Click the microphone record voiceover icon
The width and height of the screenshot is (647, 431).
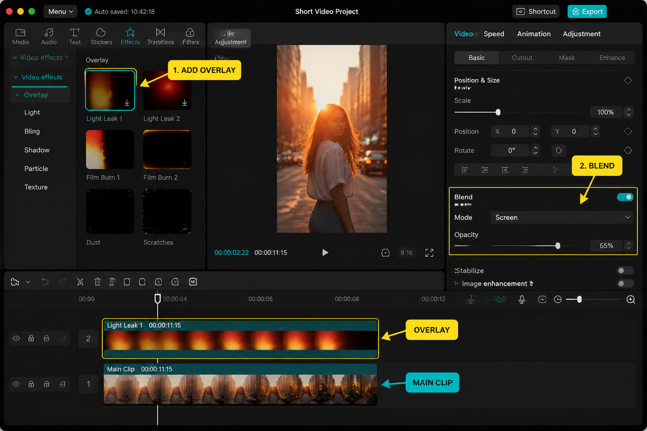pos(522,299)
